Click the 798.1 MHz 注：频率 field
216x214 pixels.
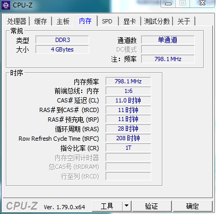point(168,59)
